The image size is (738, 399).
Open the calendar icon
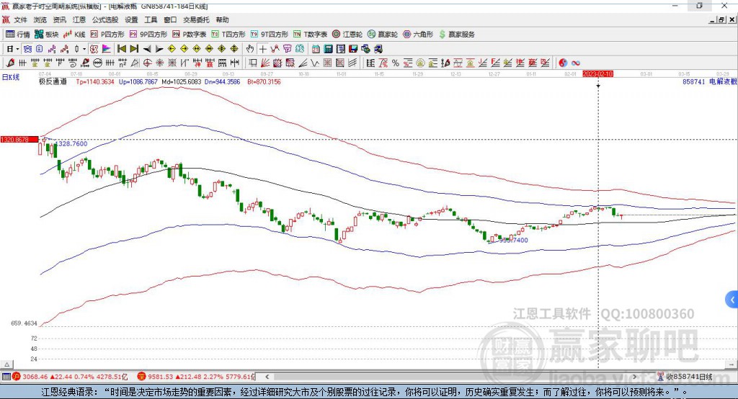316,49
